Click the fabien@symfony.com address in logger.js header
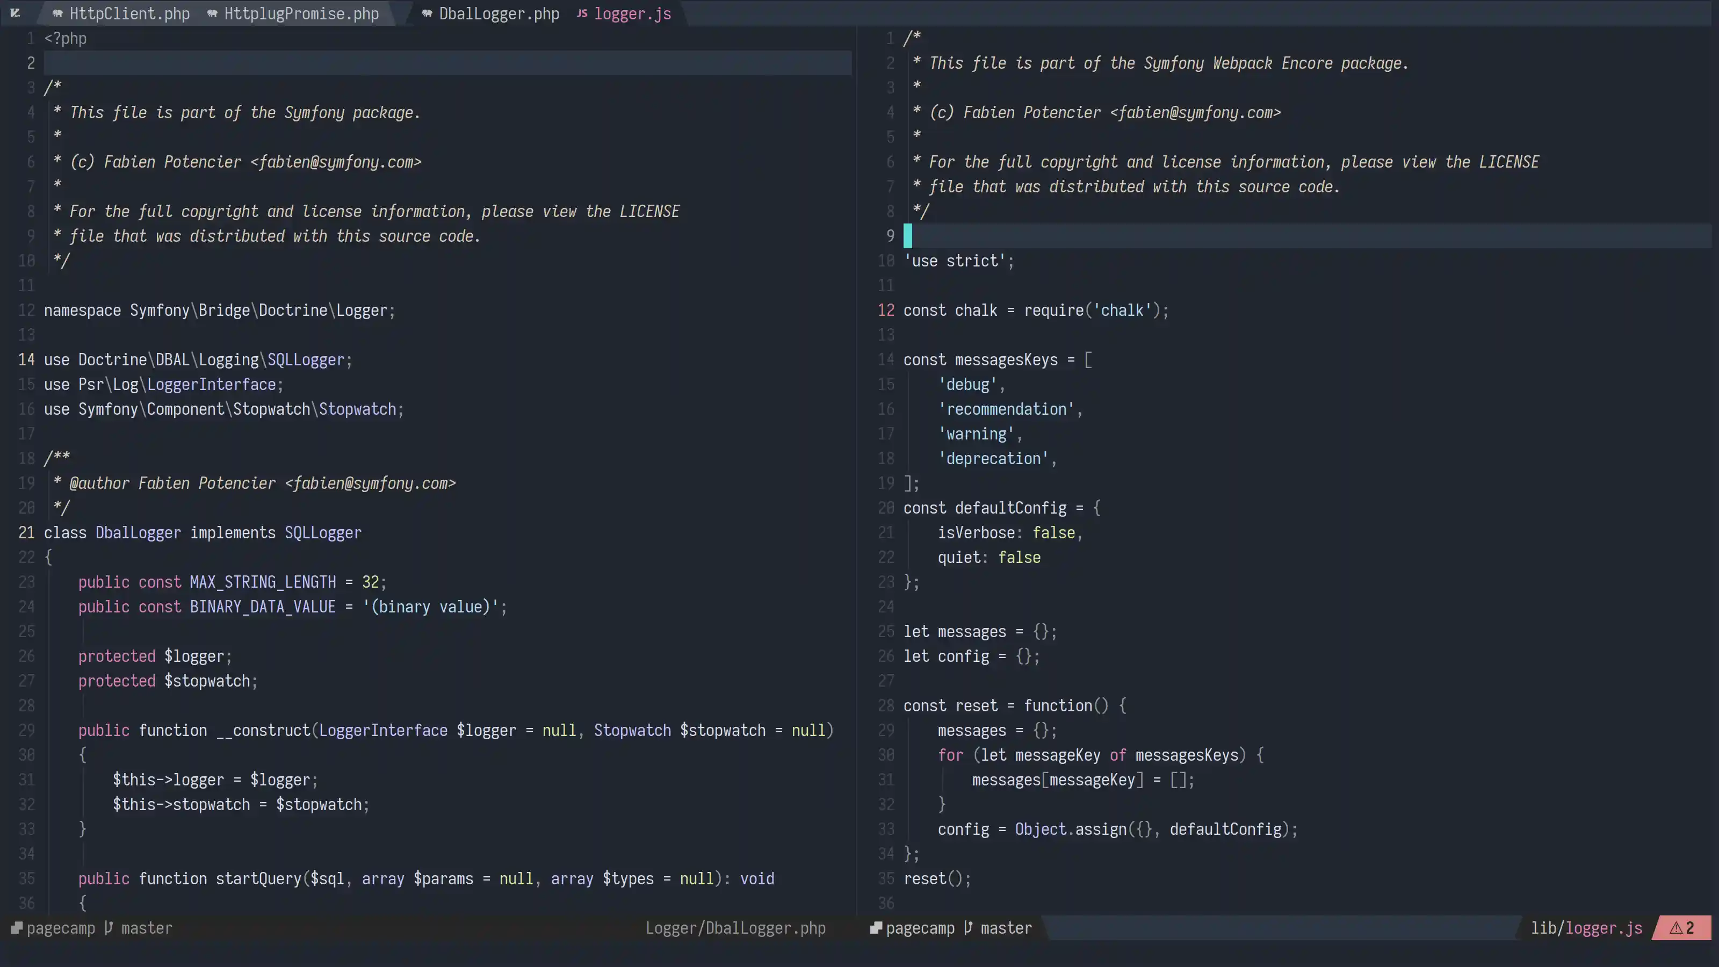This screenshot has height=967, width=1719. pos(1195,112)
